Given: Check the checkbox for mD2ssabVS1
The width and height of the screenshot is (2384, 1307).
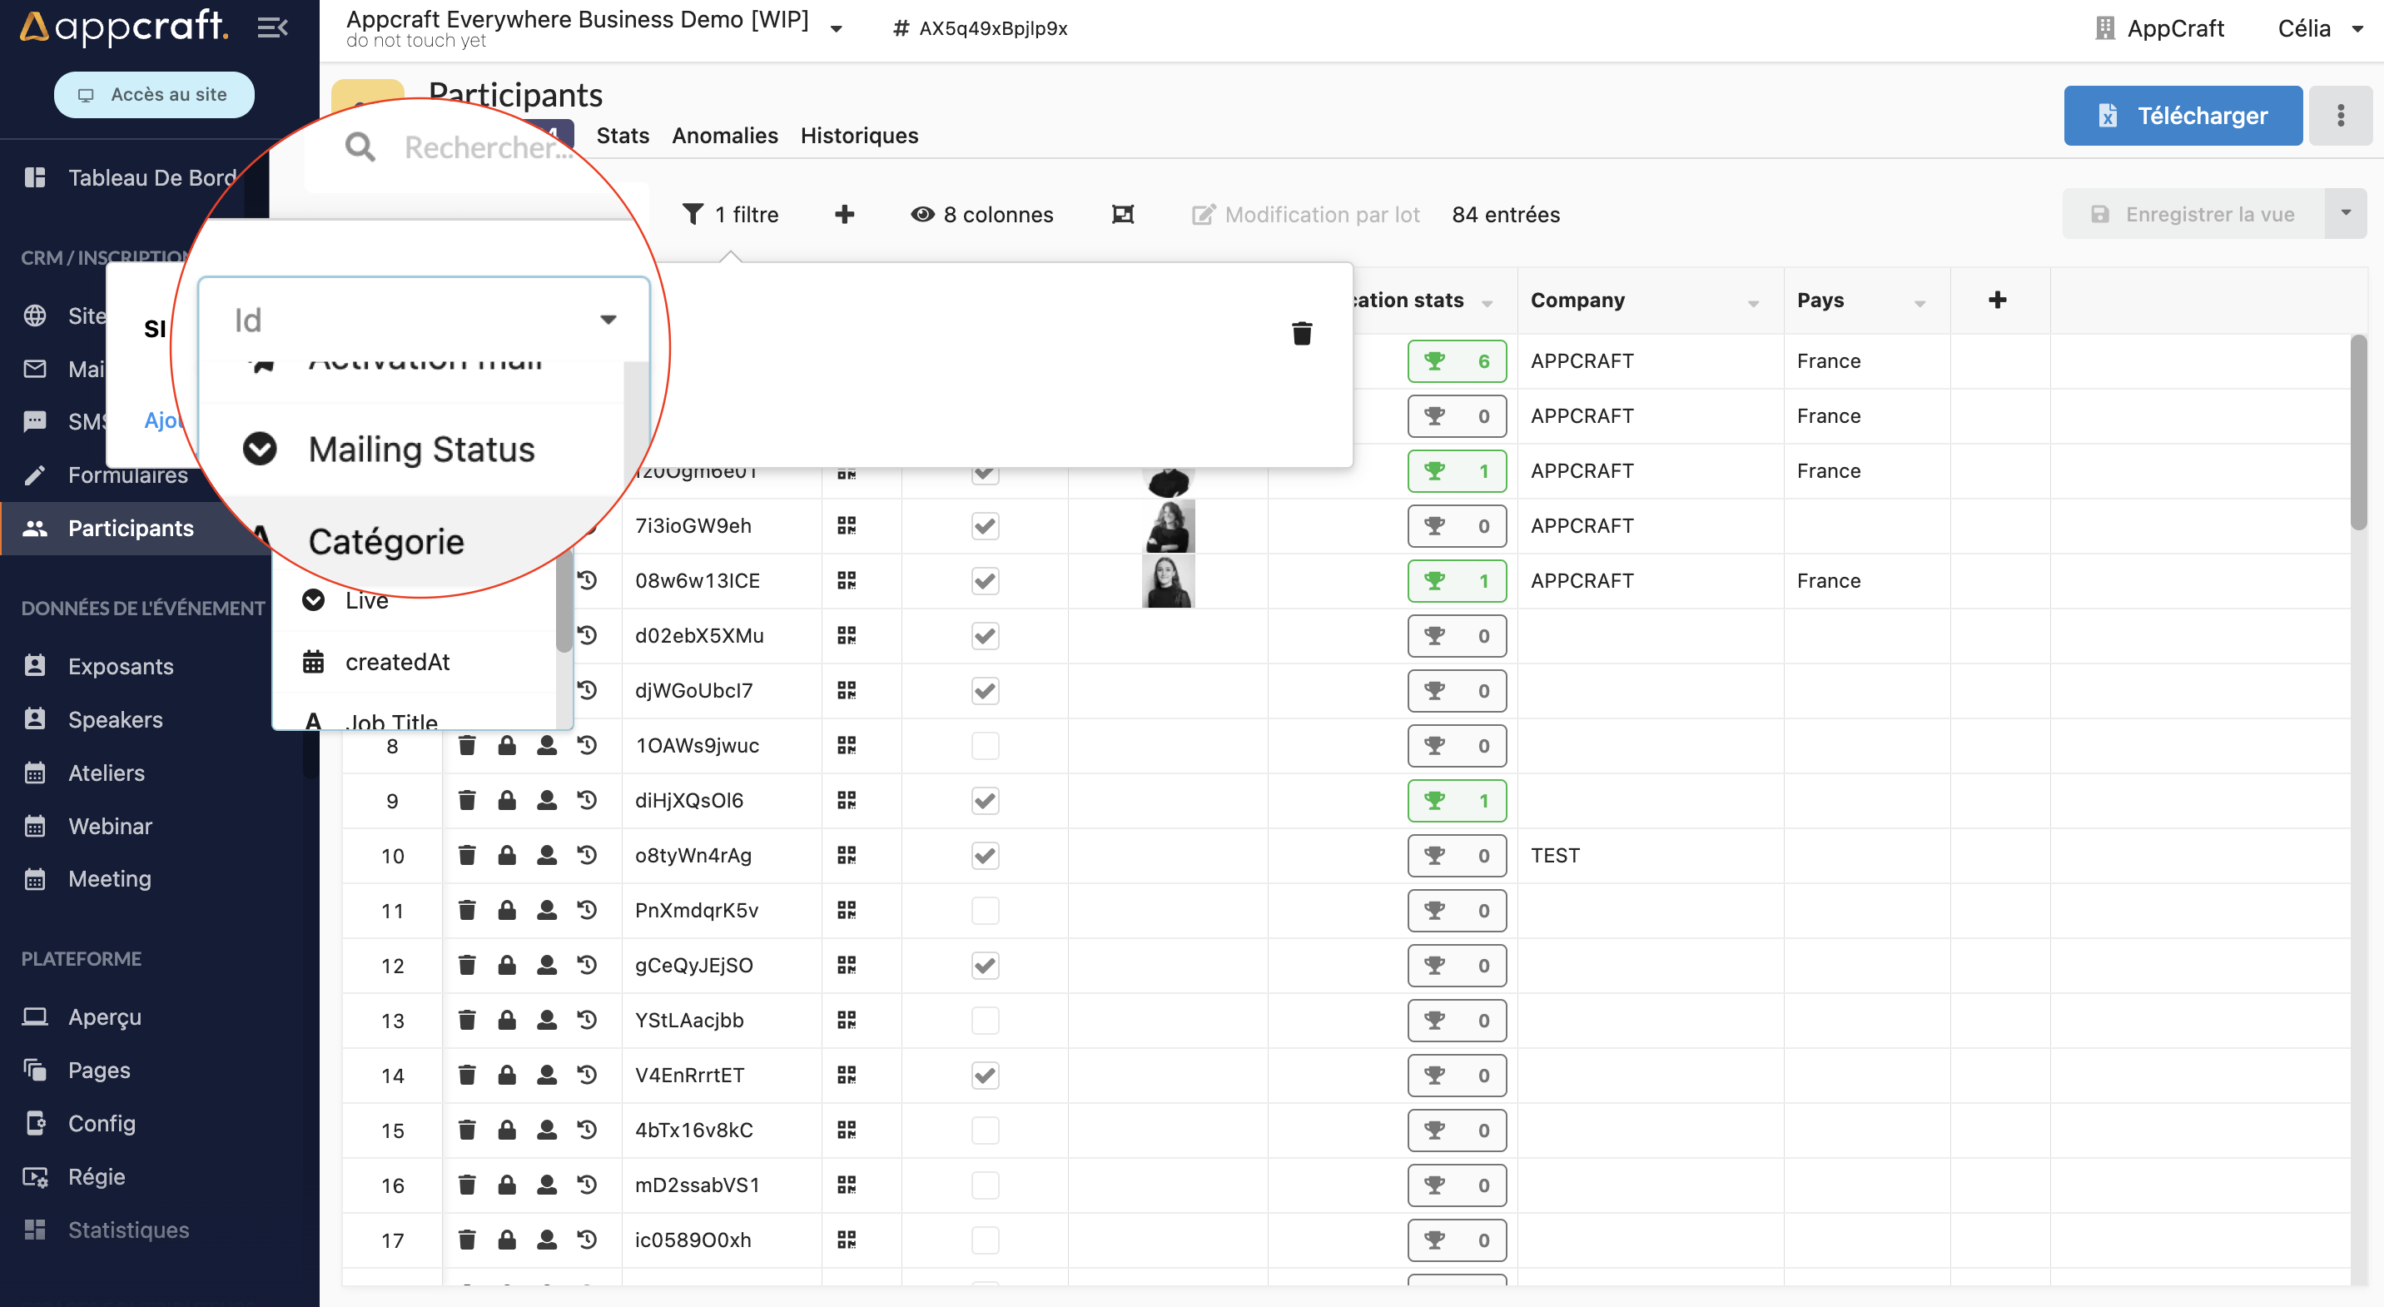Looking at the screenshot, I should pyautogui.click(x=985, y=1185).
